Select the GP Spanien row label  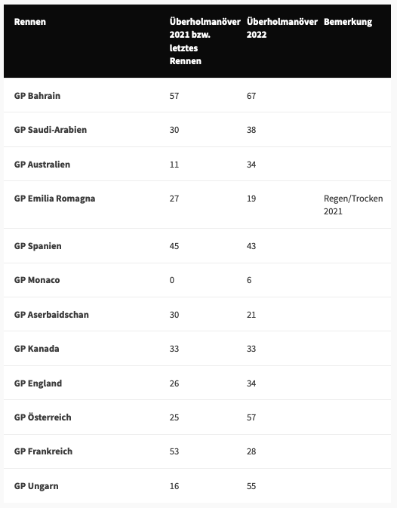tap(38, 246)
